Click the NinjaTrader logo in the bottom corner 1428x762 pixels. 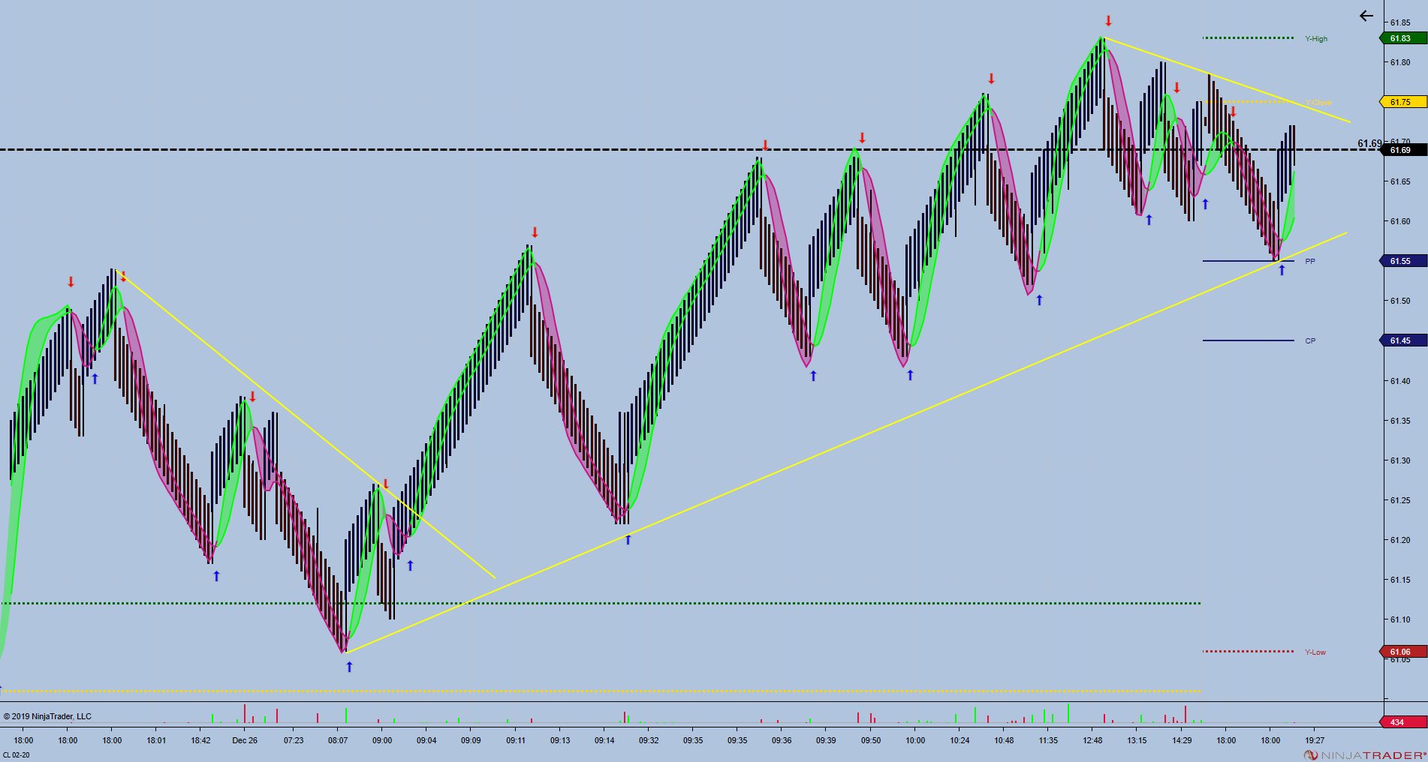1365,754
